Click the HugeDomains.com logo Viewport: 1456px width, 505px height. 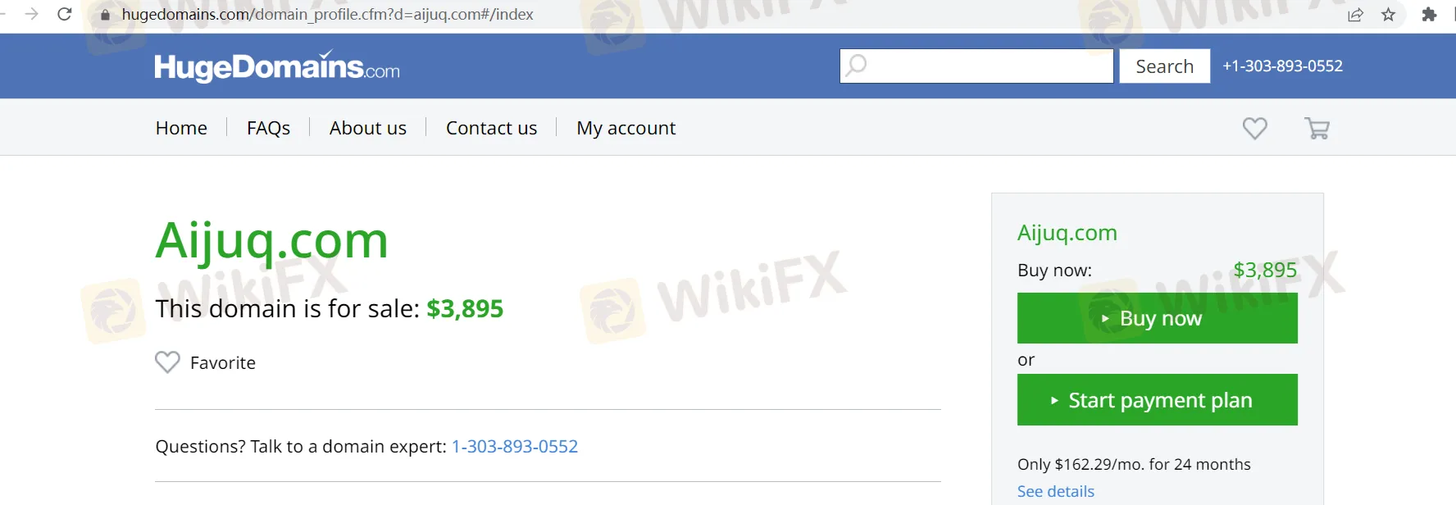277,66
